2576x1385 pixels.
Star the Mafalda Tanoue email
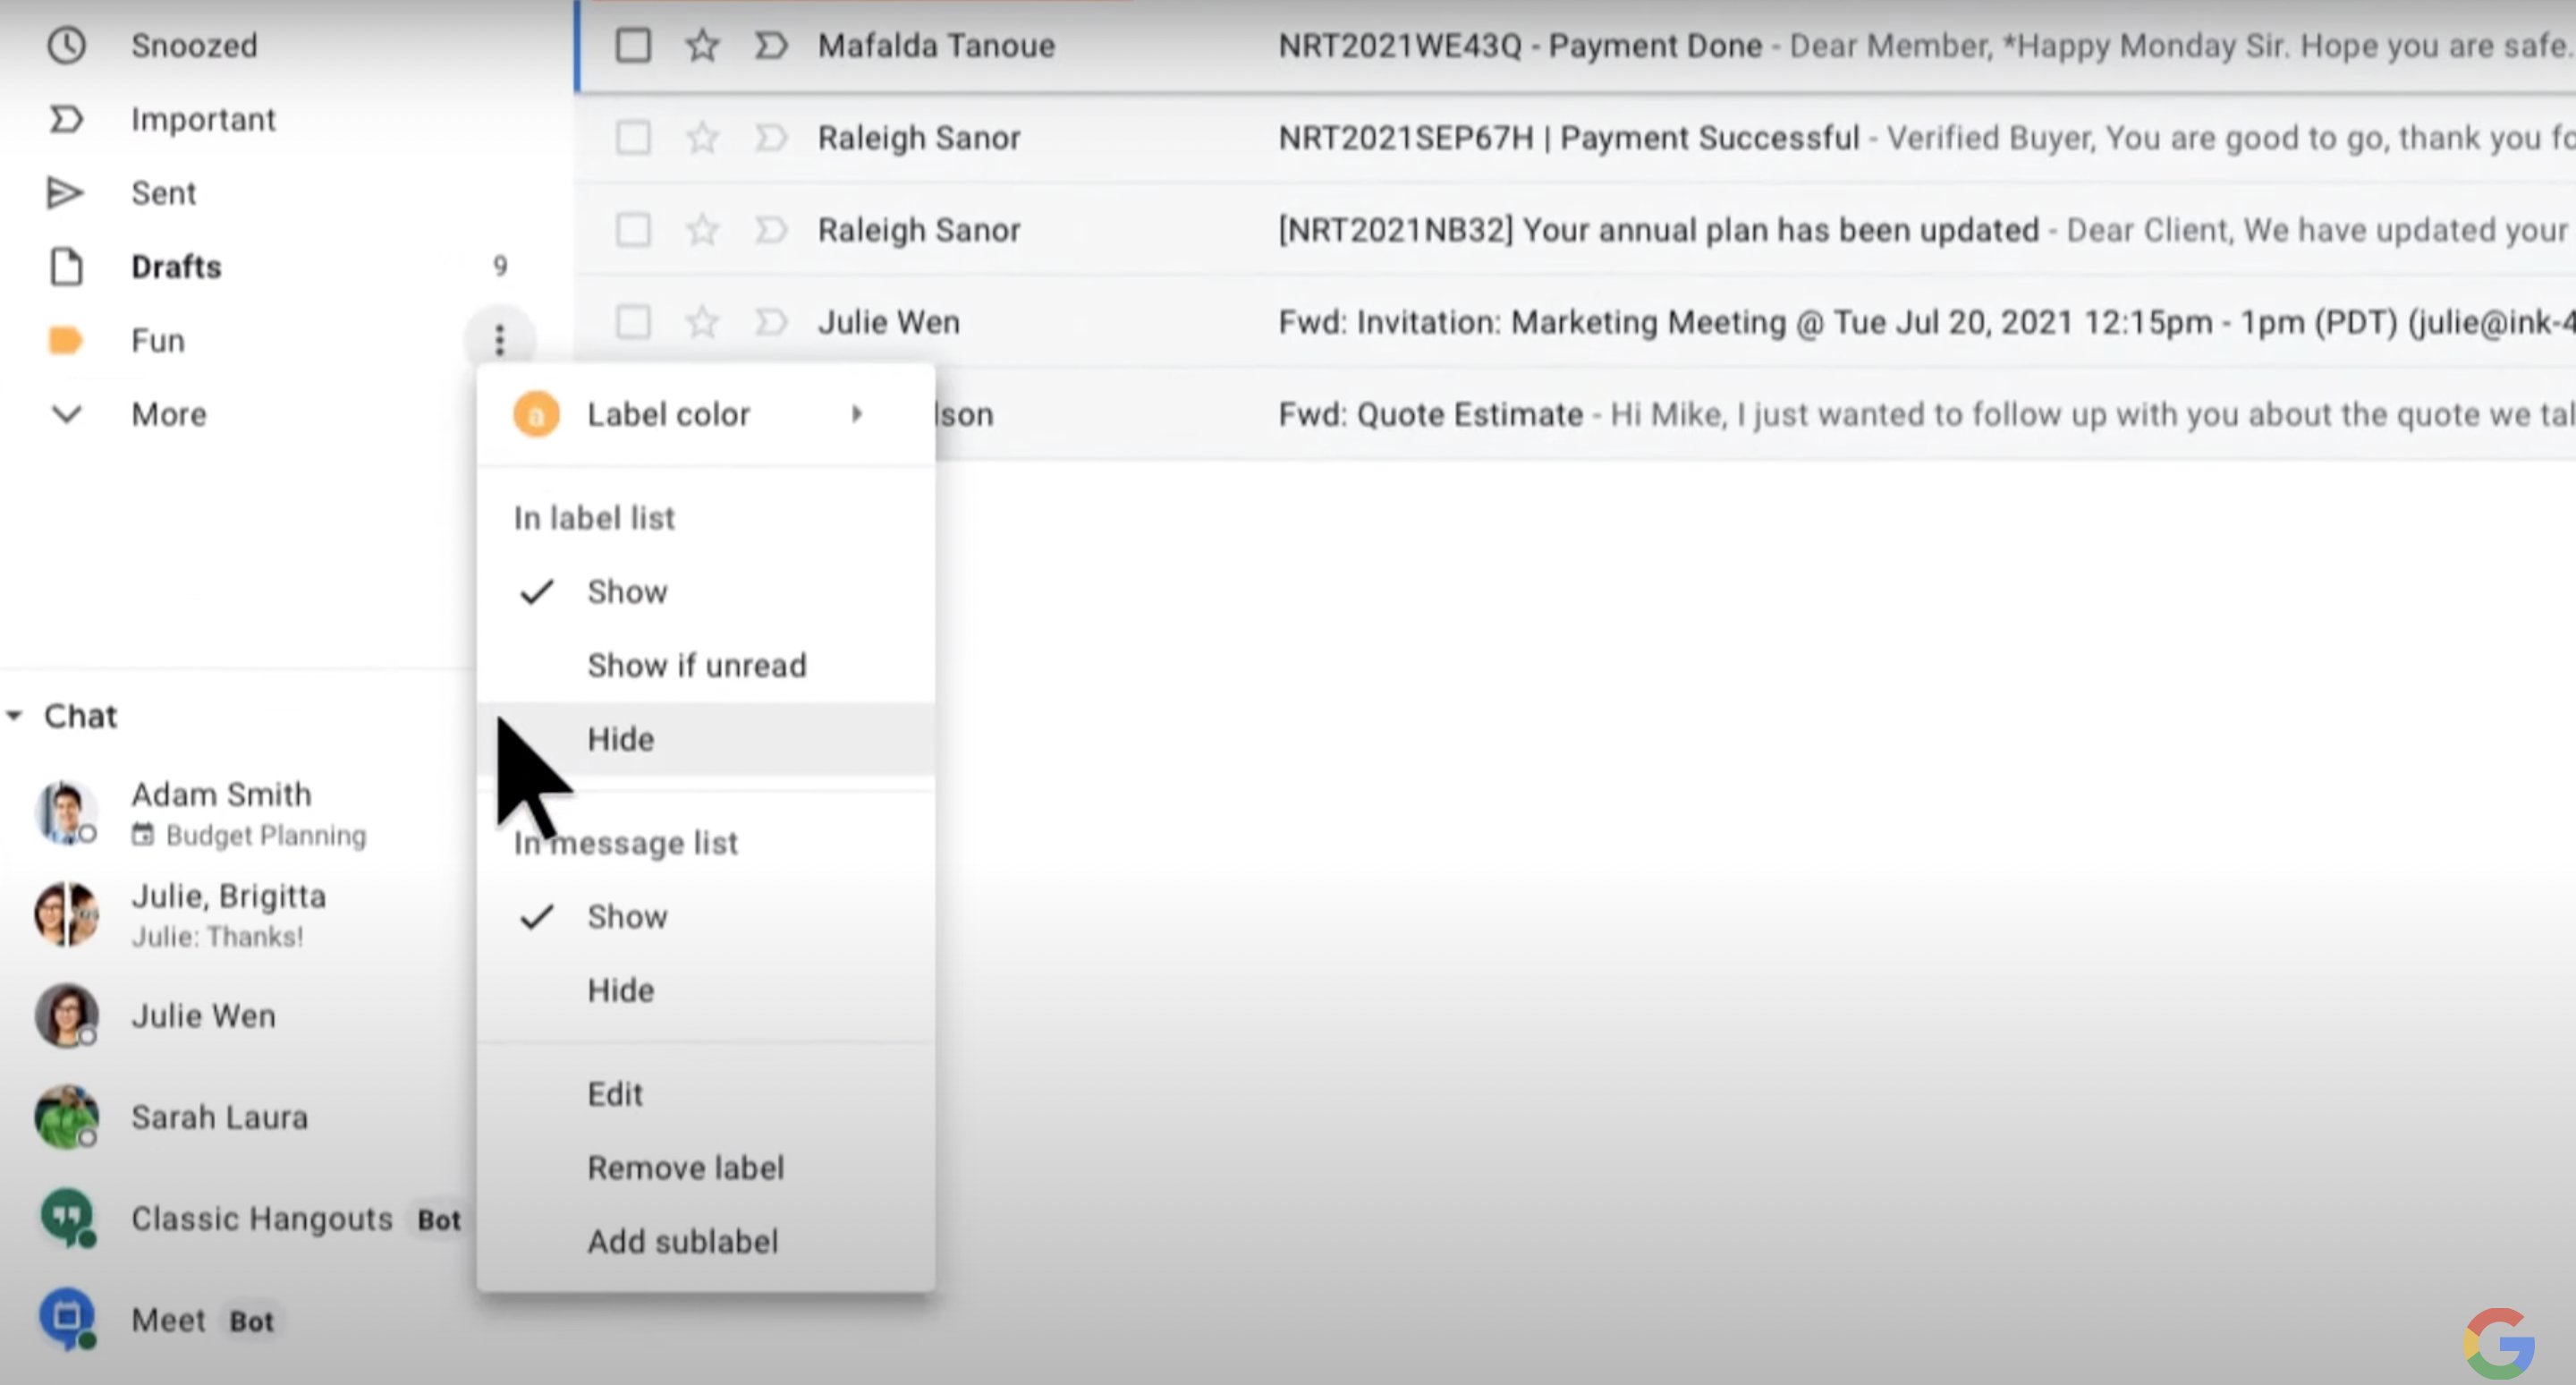(x=702, y=46)
